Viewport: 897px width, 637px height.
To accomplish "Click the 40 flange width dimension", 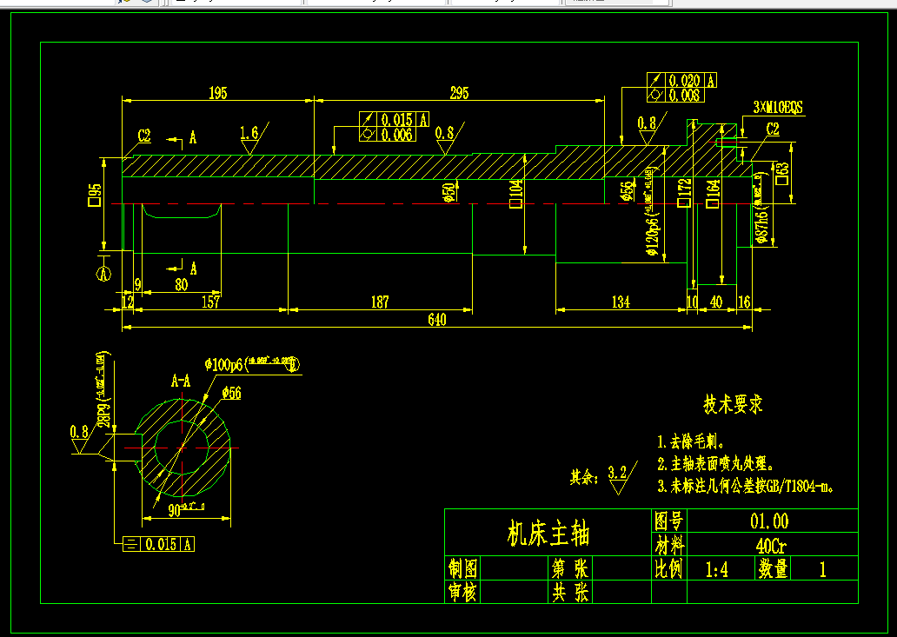I will (x=715, y=302).
